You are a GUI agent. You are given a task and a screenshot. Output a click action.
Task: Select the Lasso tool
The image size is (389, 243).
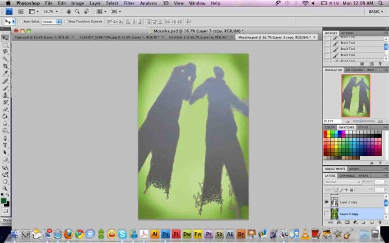(5, 52)
